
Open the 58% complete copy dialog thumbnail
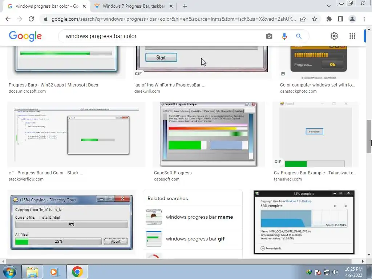pos(304,222)
